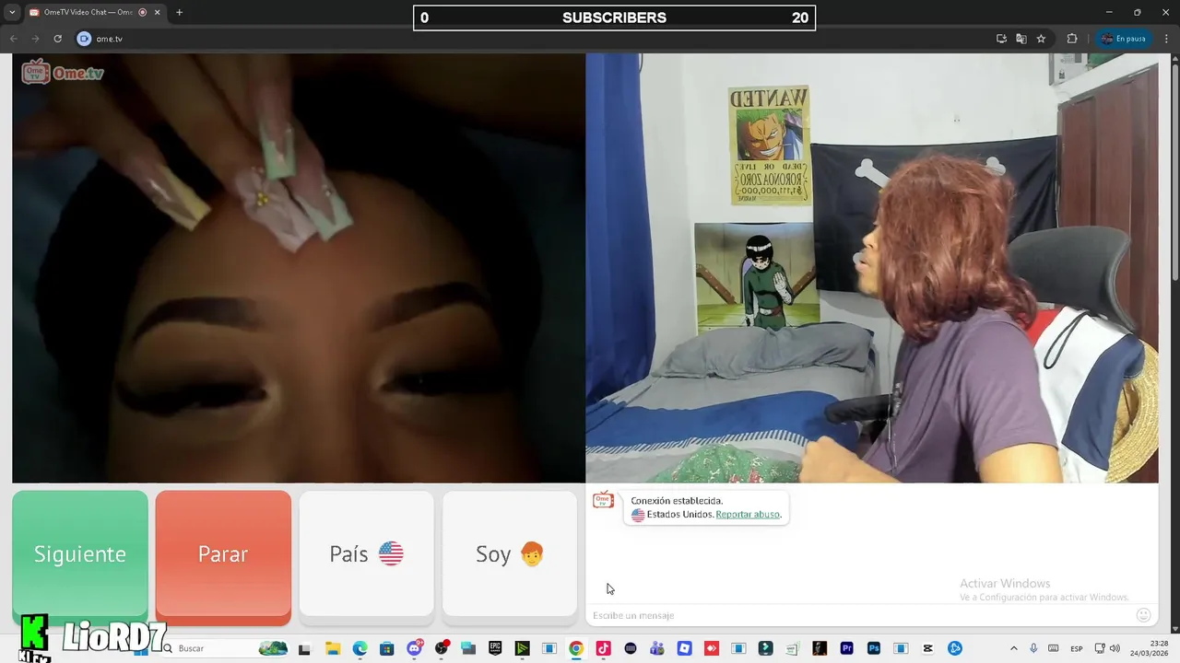
Task: Click the Windows taskbar Buscar search box
Action: (226, 648)
